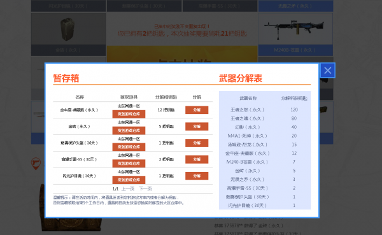382x235 pixels.
Task: Decompose the 高爆手雷-SS (30天) item
Action: [197, 159]
